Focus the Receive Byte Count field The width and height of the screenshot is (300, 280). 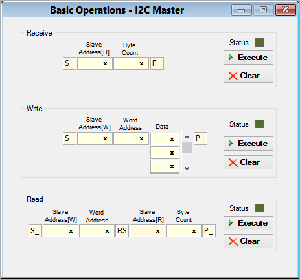pos(131,63)
